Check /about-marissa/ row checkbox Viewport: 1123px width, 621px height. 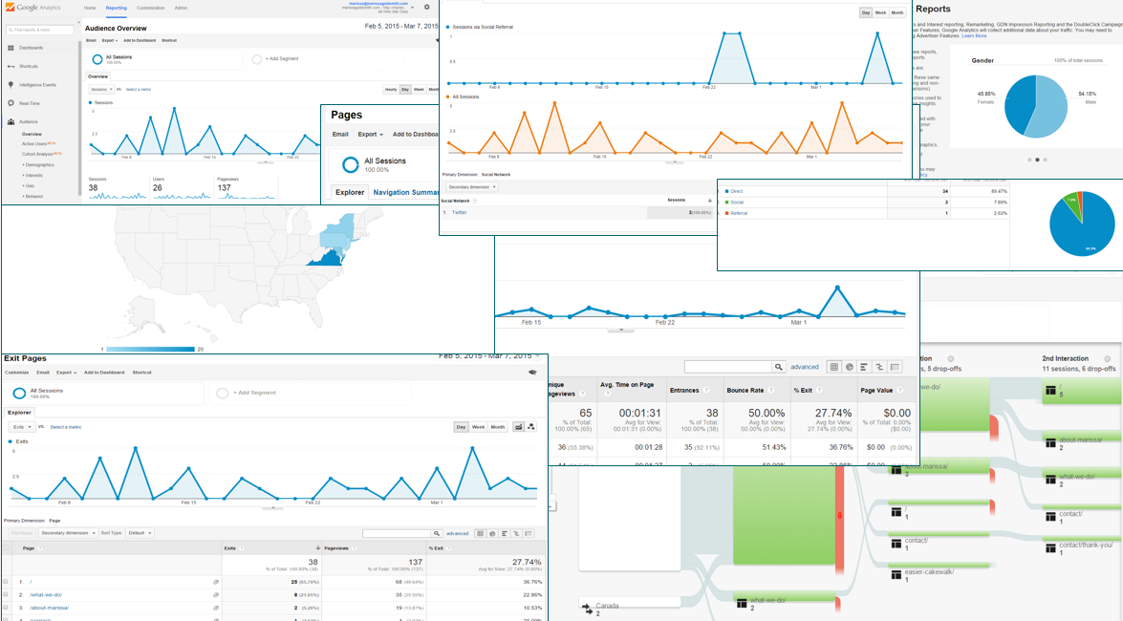[x=6, y=609]
